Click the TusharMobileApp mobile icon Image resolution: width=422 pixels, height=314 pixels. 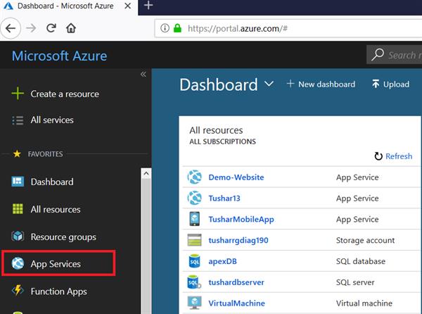(195, 220)
